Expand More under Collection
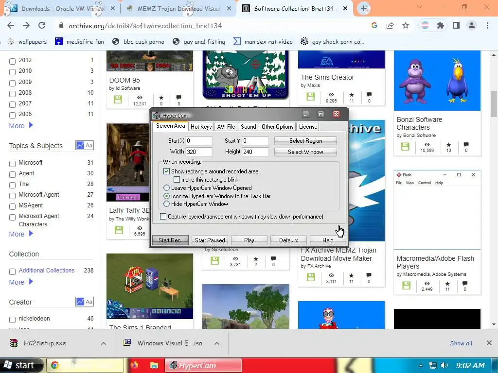Viewport: 498px width, 373px height. click(x=21, y=282)
